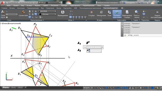Click black color swatch in color box
The image size is (162, 91).
[x=40, y=14]
